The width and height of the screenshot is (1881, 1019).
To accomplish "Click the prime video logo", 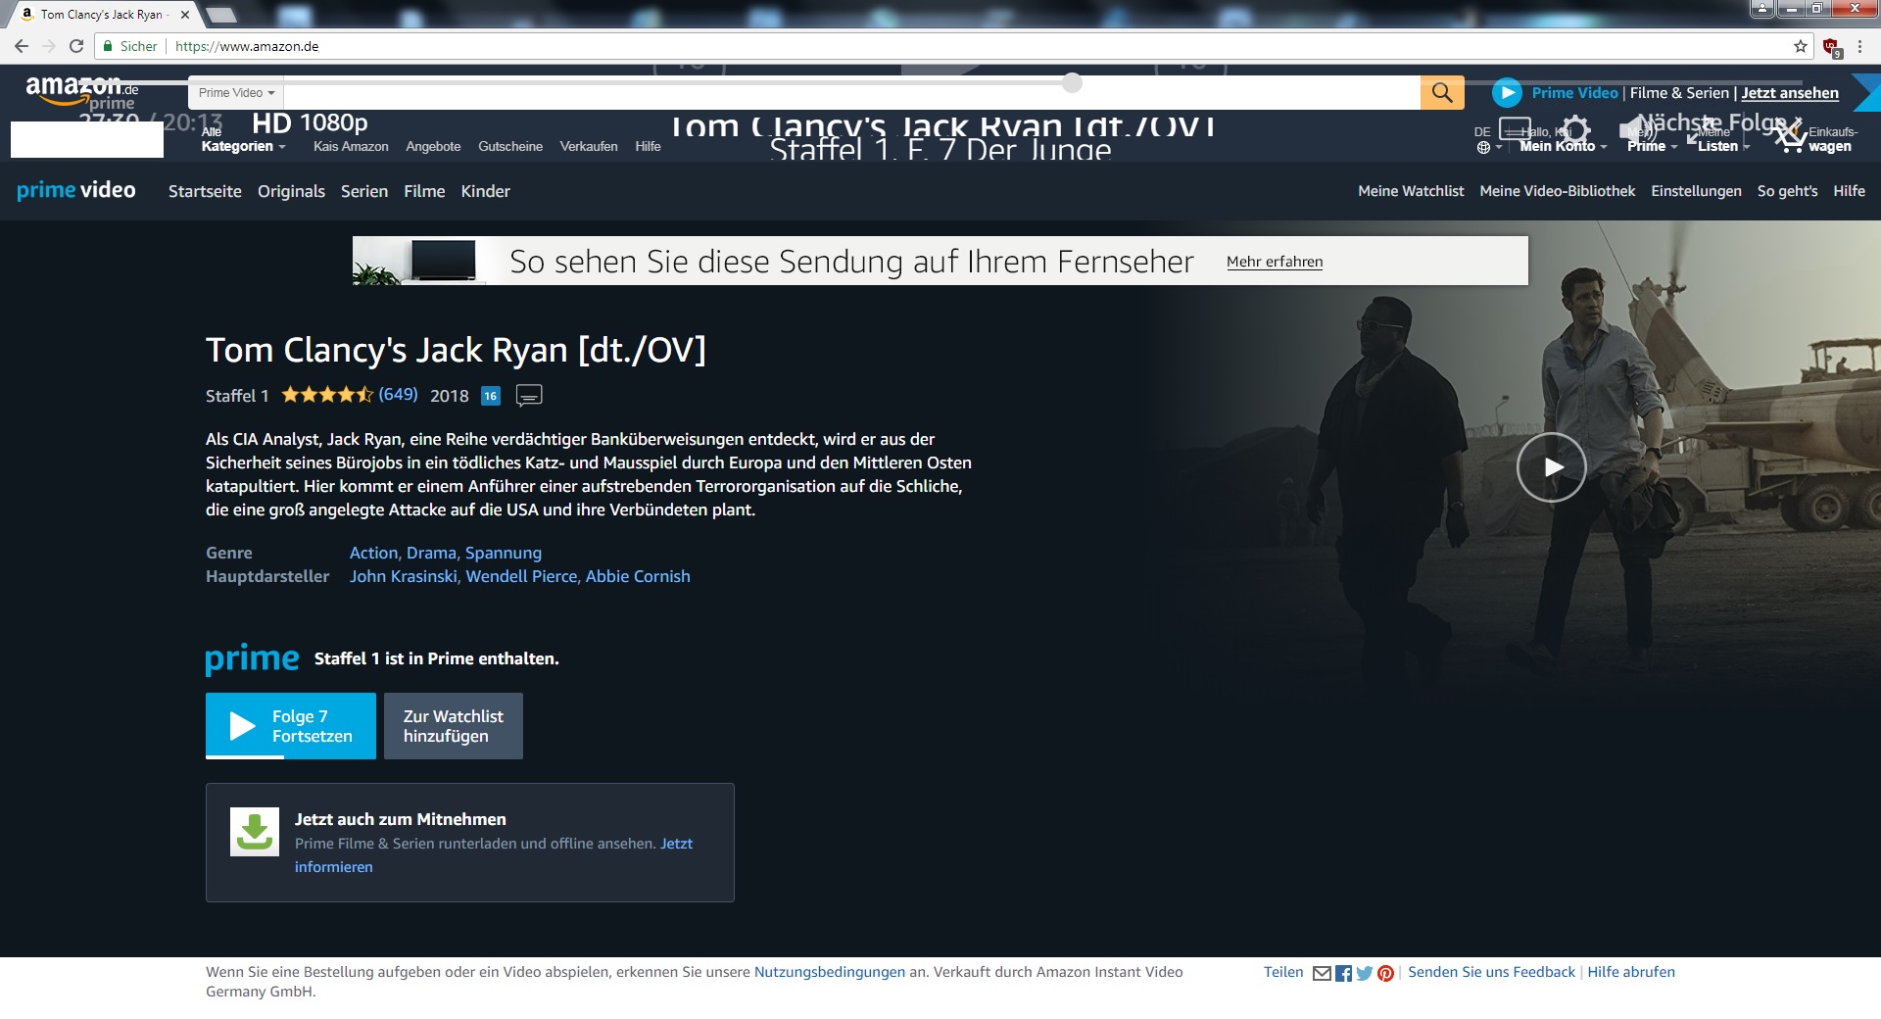I will tap(76, 190).
